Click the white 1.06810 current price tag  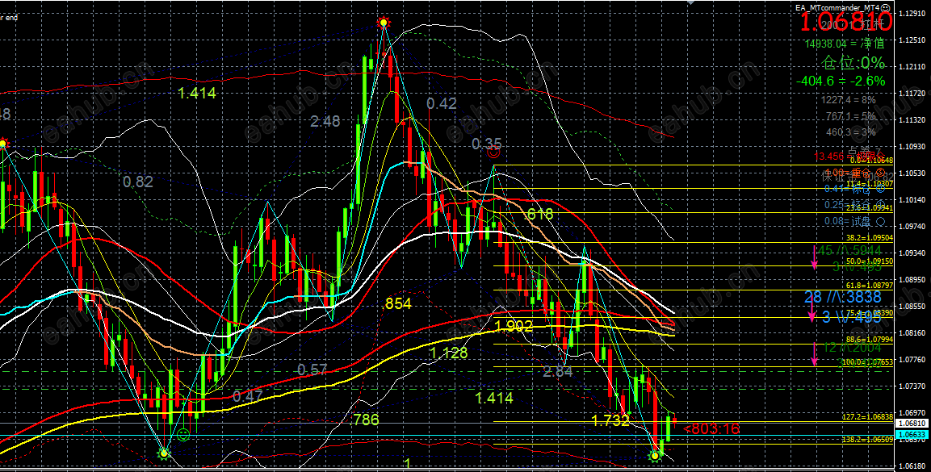[910, 424]
